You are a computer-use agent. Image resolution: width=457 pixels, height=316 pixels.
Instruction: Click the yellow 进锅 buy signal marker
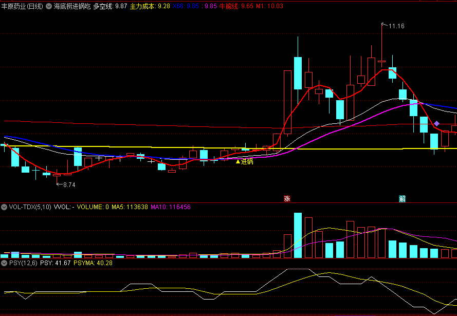tap(245, 162)
